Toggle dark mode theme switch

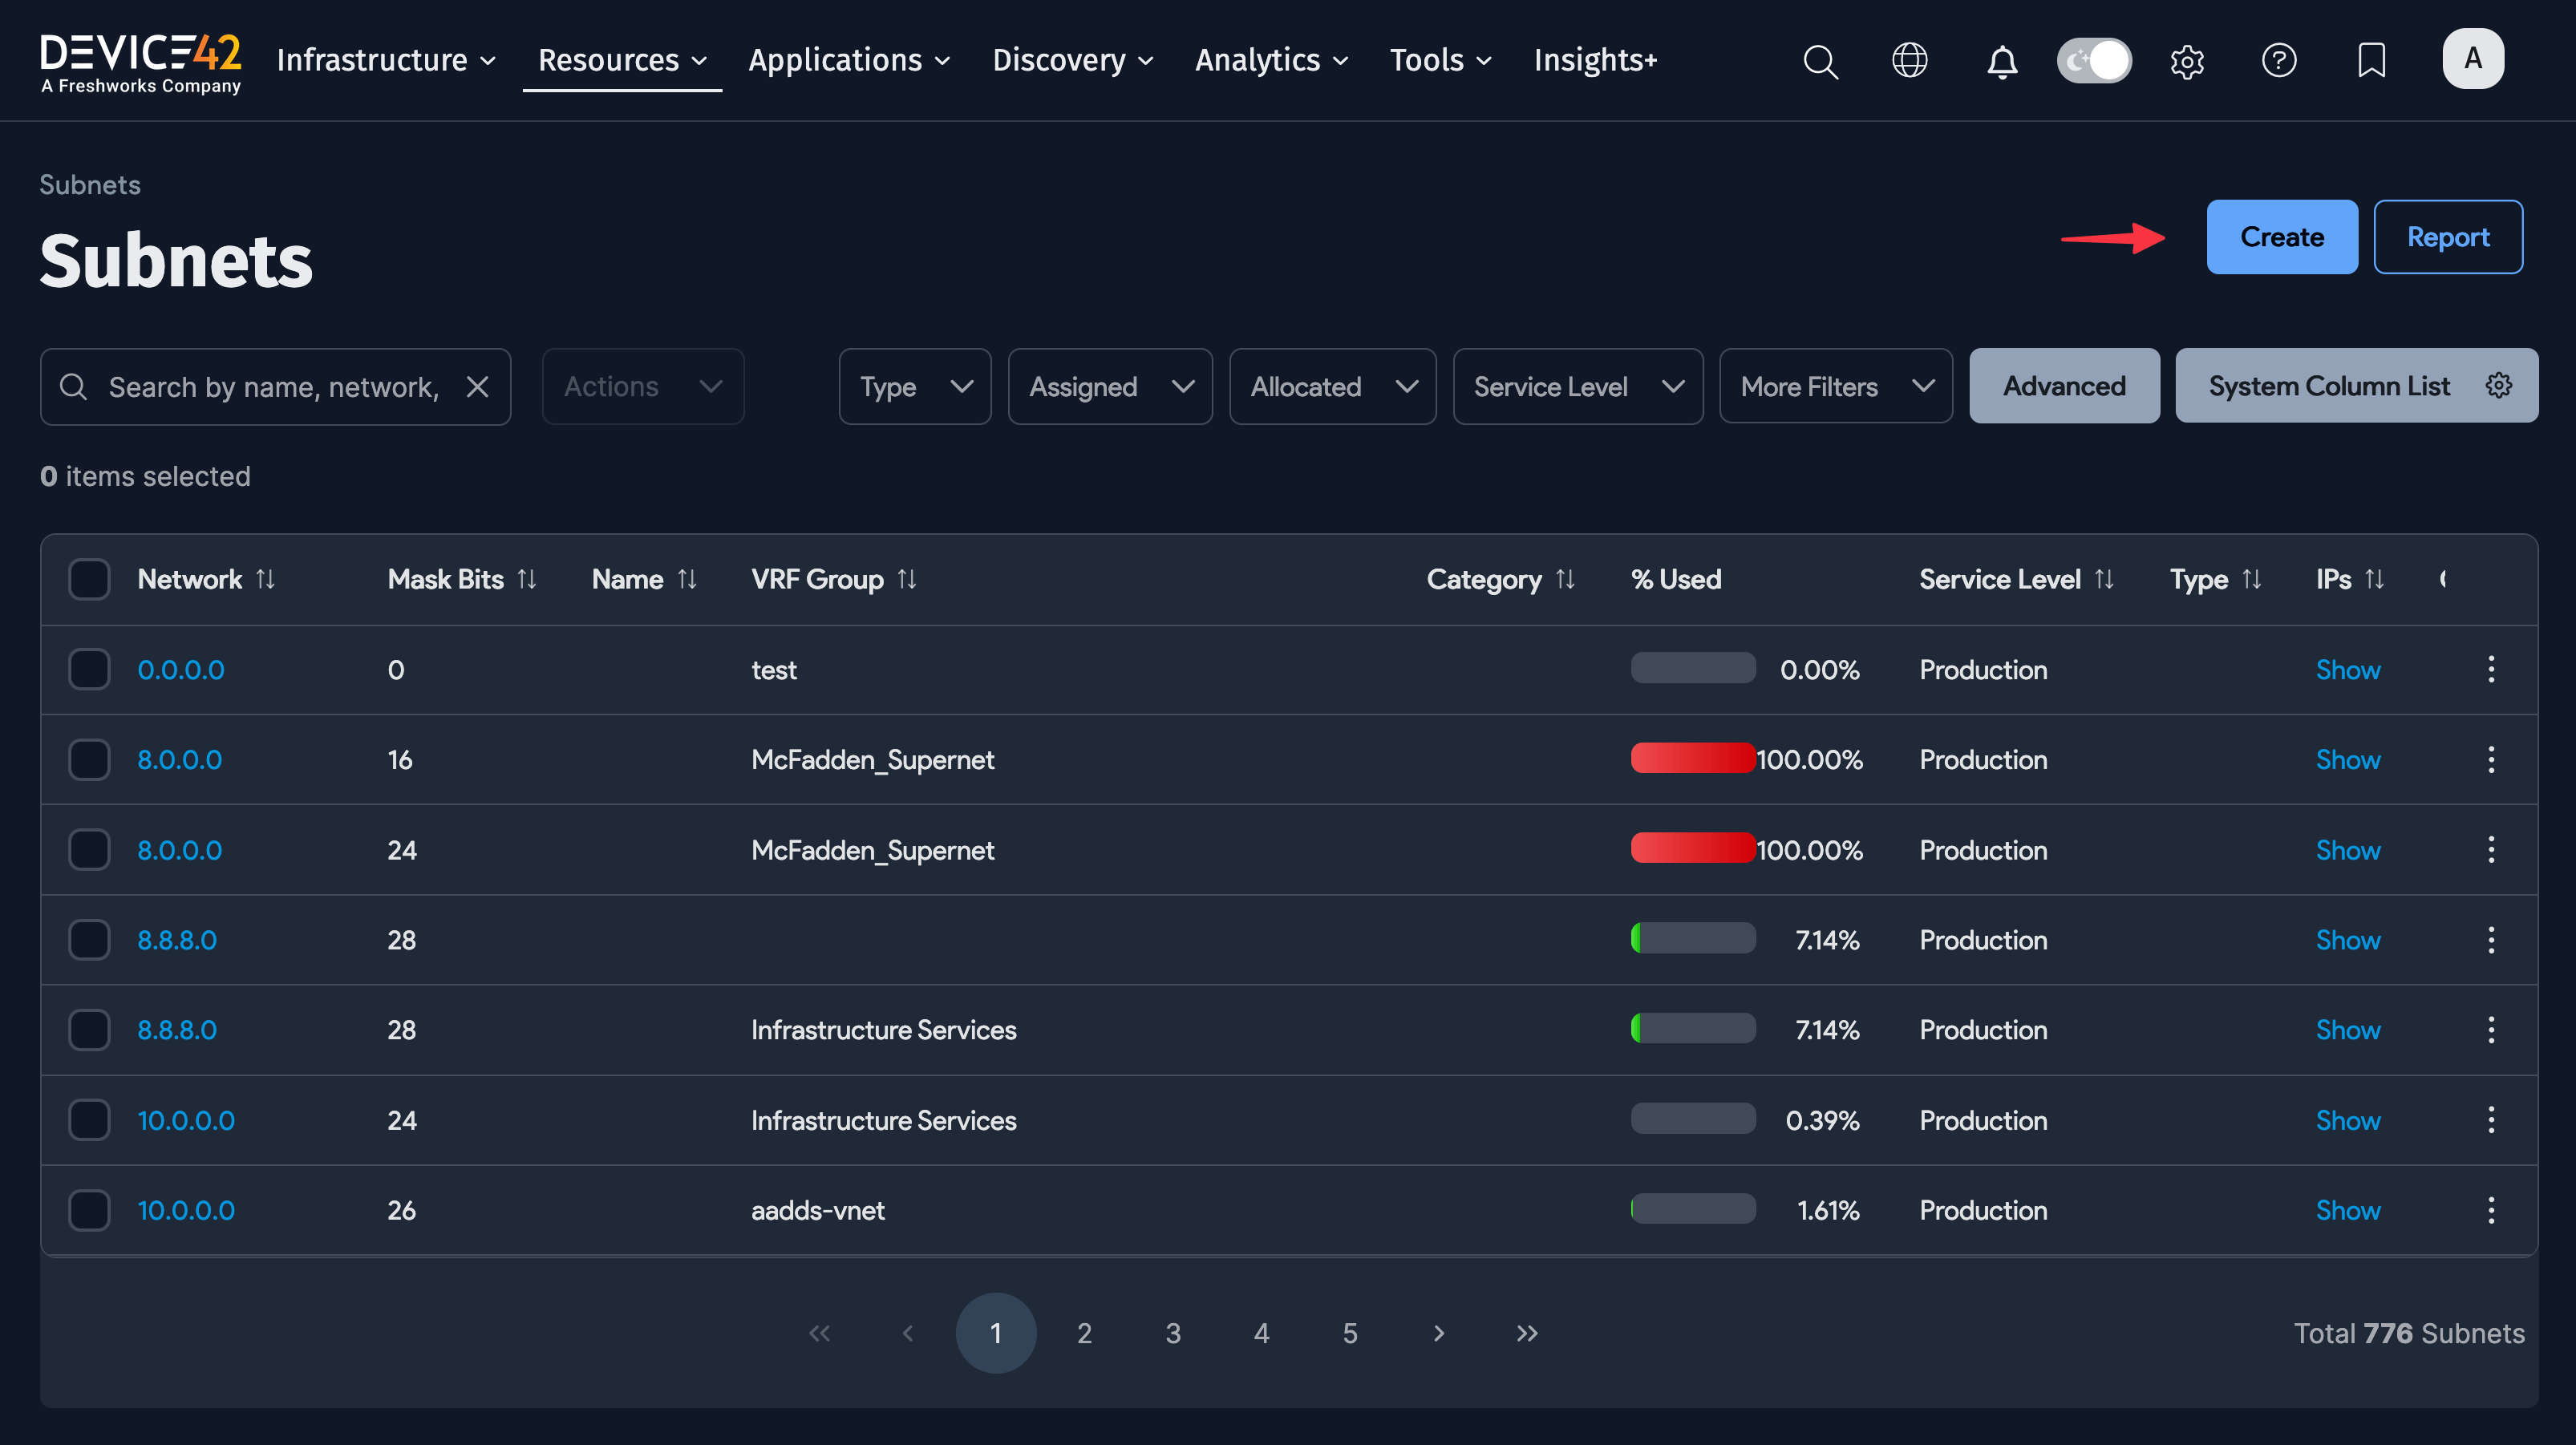coord(2094,60)
